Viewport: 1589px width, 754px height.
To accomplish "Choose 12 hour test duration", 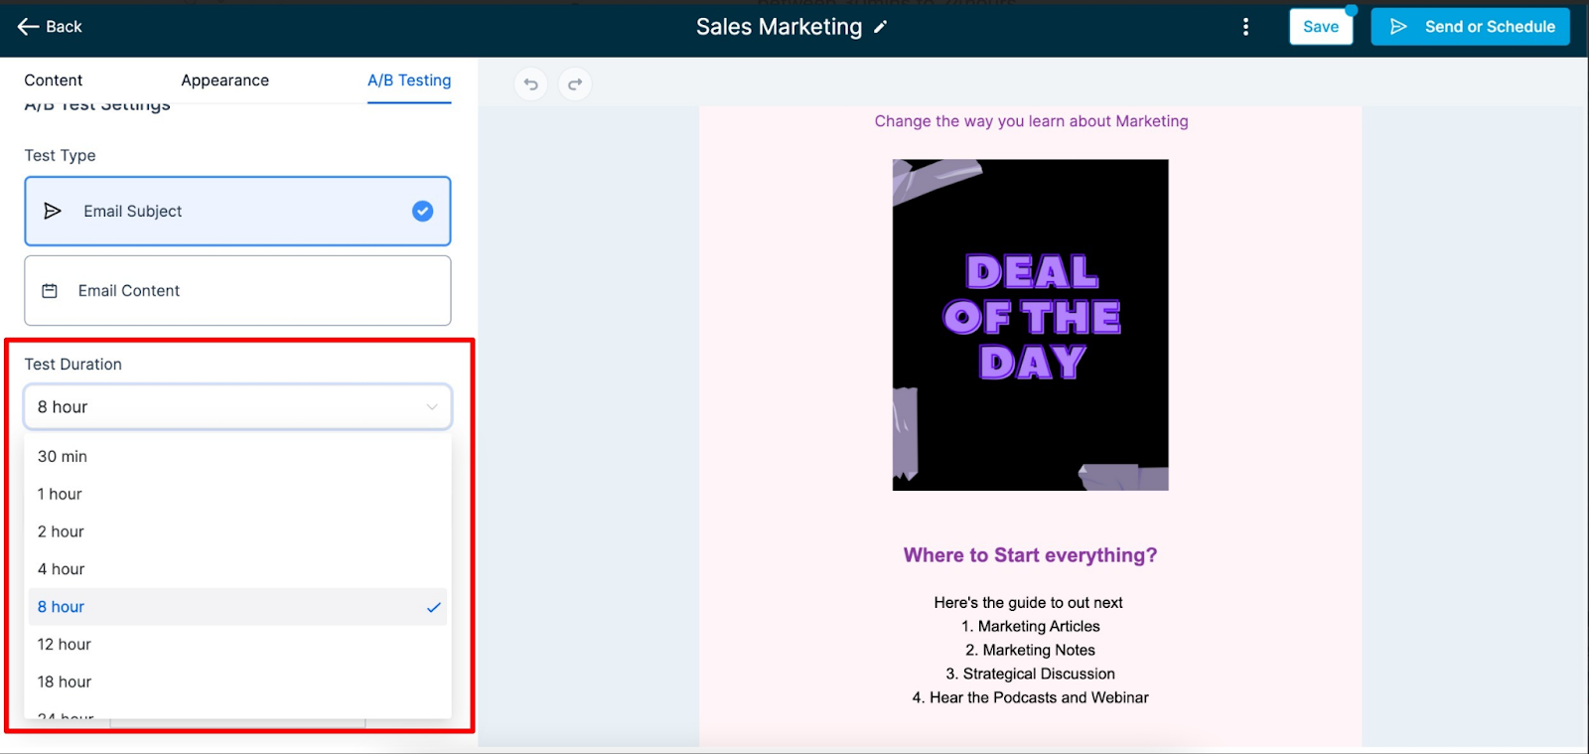I will click(x=237, y=645).
